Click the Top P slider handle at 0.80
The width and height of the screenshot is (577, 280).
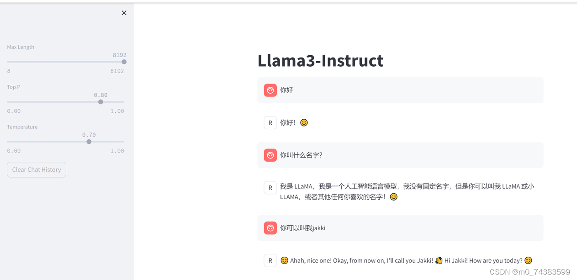101,101
